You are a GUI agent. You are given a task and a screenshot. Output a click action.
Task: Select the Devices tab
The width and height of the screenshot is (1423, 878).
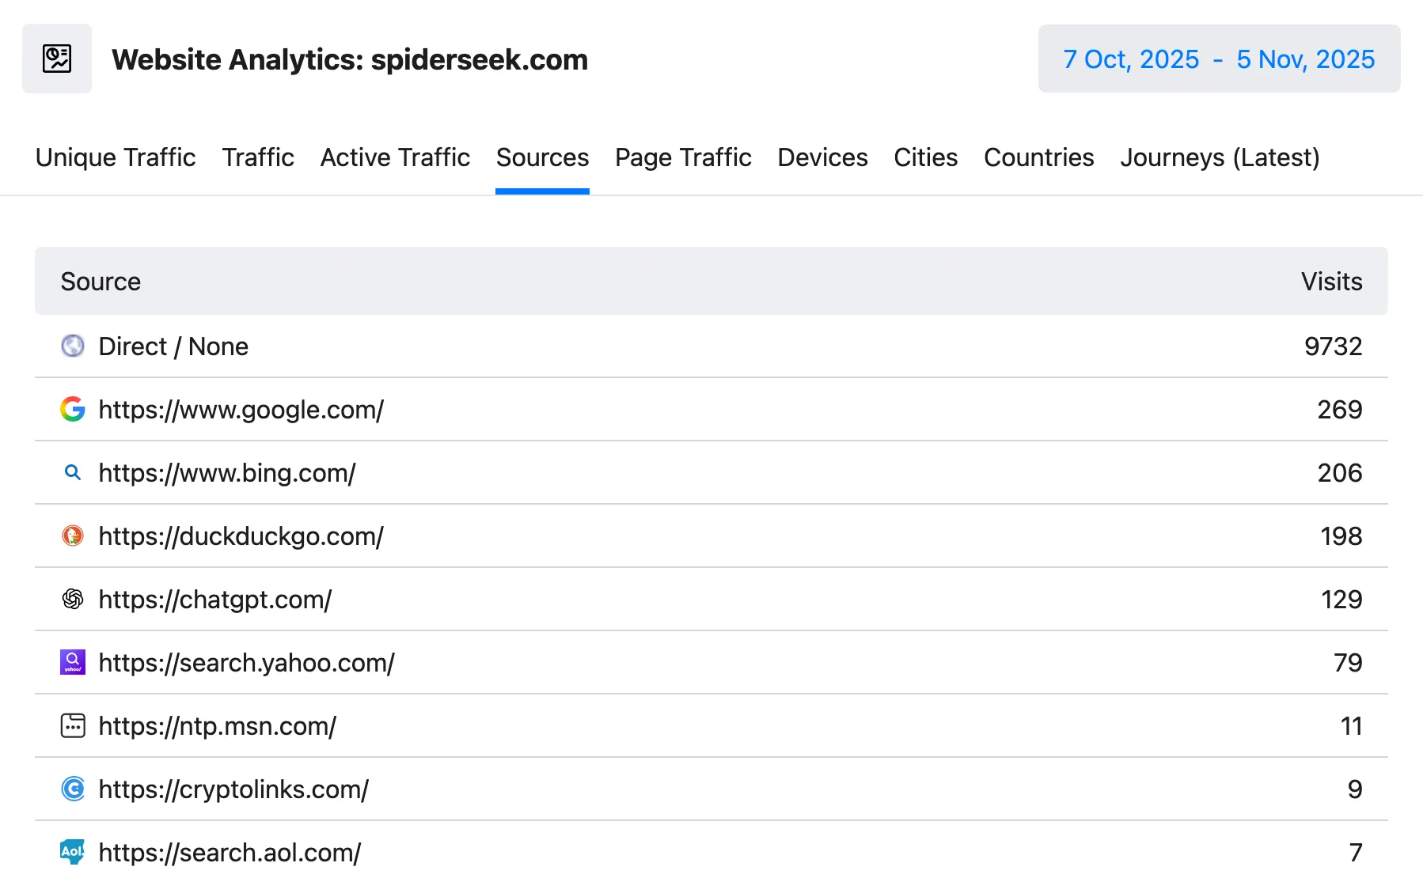point(822,157)
